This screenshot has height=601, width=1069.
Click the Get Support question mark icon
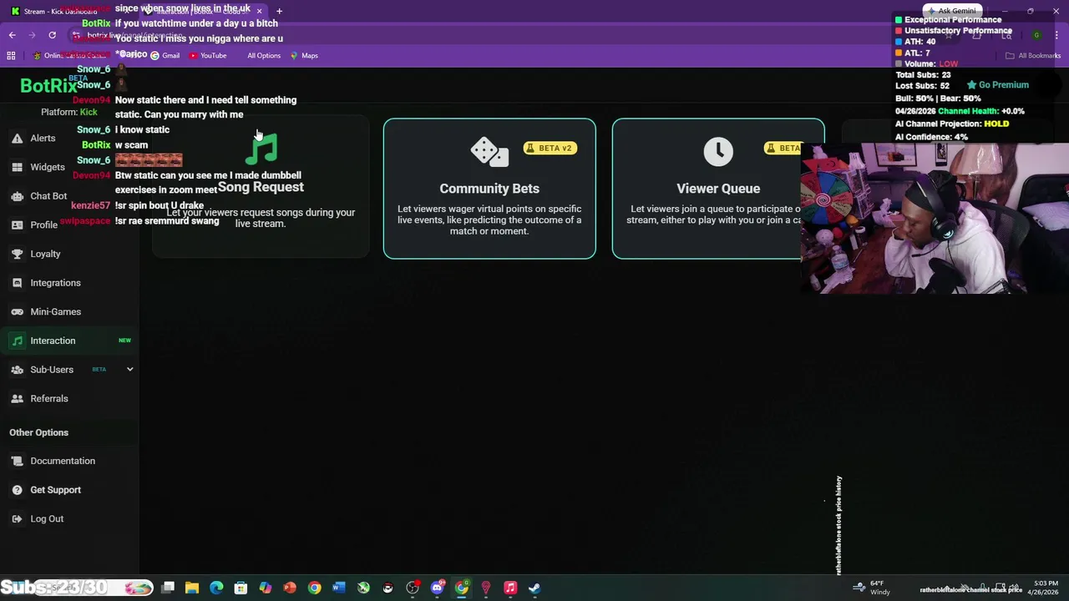point(17,490)
